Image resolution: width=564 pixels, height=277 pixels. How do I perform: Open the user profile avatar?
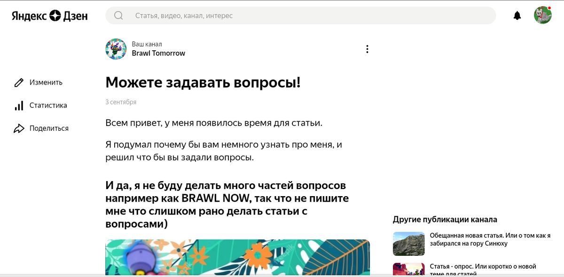543,15
